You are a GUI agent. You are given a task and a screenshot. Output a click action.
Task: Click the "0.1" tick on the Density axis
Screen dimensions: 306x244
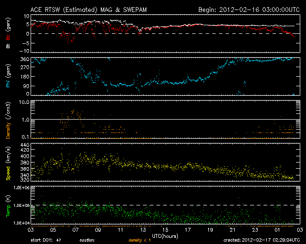click(25, 137)
